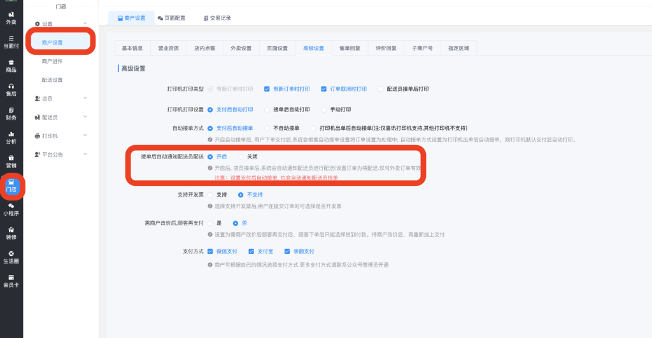Open the 财务 finance icon
This screenshot has width=652, height=338.
11,113
